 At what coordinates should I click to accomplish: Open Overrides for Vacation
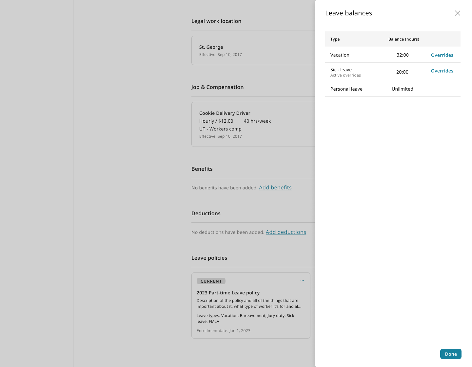442,55
